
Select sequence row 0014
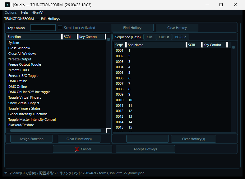coord(173,122)
